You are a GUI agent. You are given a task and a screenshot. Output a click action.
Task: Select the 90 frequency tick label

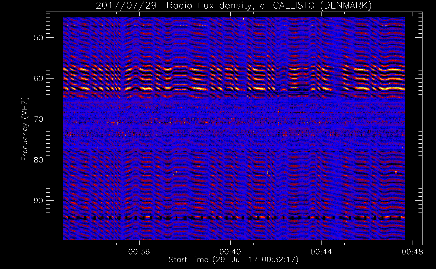[39, 201]
